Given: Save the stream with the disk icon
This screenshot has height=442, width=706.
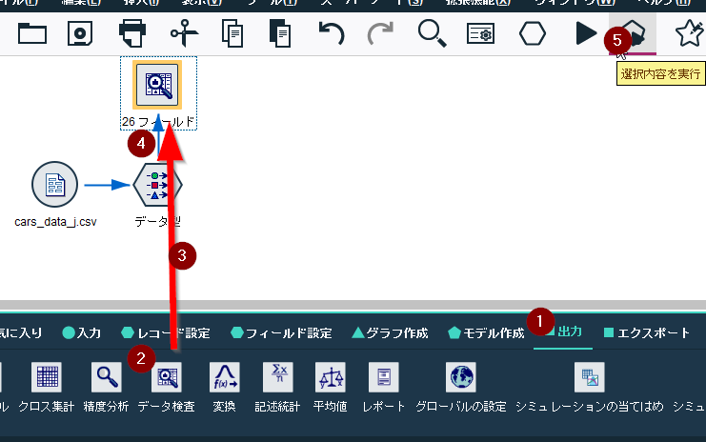Looking at the screenshot, I should coord(80,33).
